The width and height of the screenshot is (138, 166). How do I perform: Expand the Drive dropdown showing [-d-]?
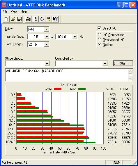47,29
